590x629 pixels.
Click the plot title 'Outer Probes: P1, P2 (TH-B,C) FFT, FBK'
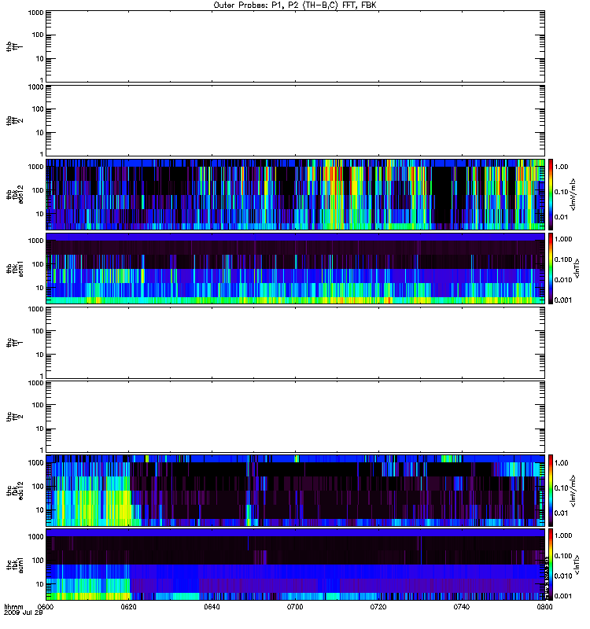click(x=295, y=6)
